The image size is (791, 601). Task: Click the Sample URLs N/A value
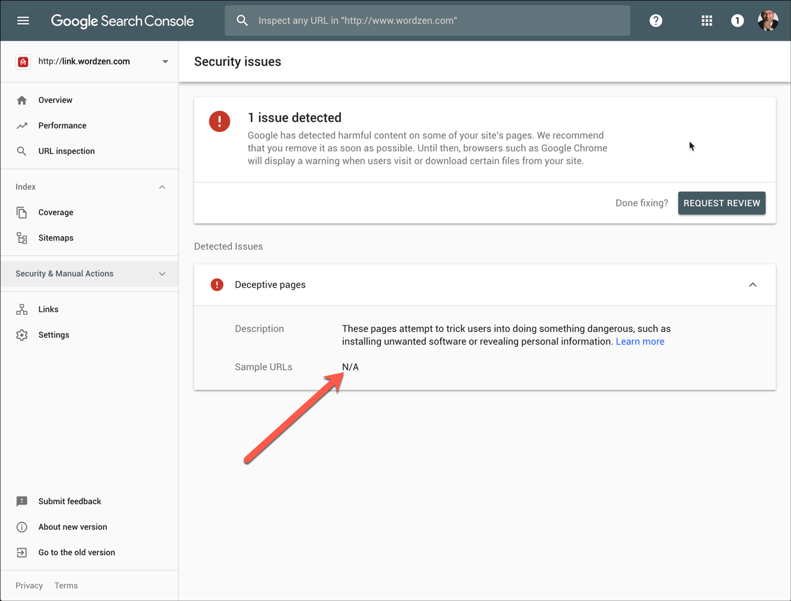click(x=350, y=367)
